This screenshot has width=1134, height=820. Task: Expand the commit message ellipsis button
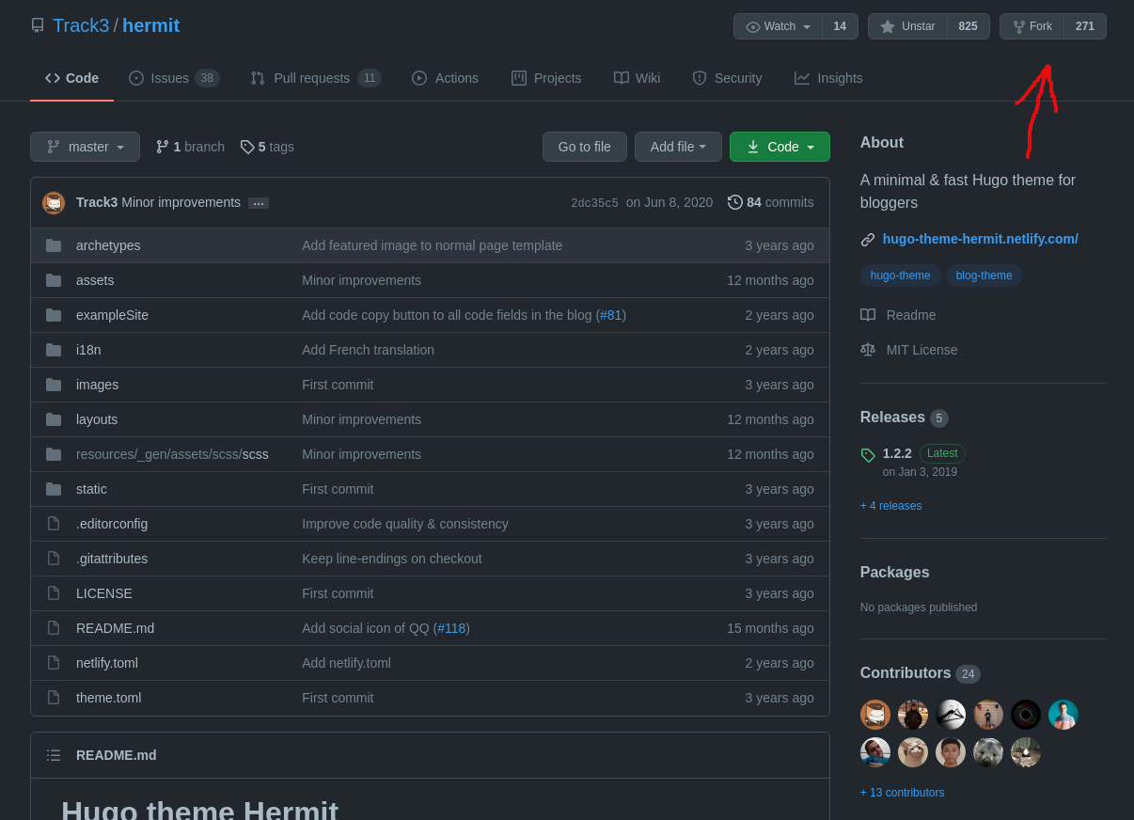tap(259, 203)
